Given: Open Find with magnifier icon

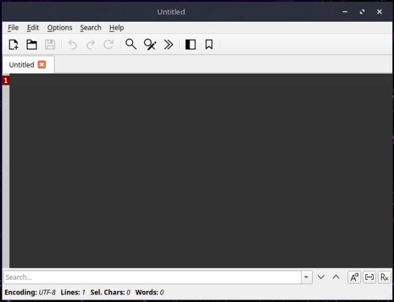Looking at the screenshot, I should [131, 45].
